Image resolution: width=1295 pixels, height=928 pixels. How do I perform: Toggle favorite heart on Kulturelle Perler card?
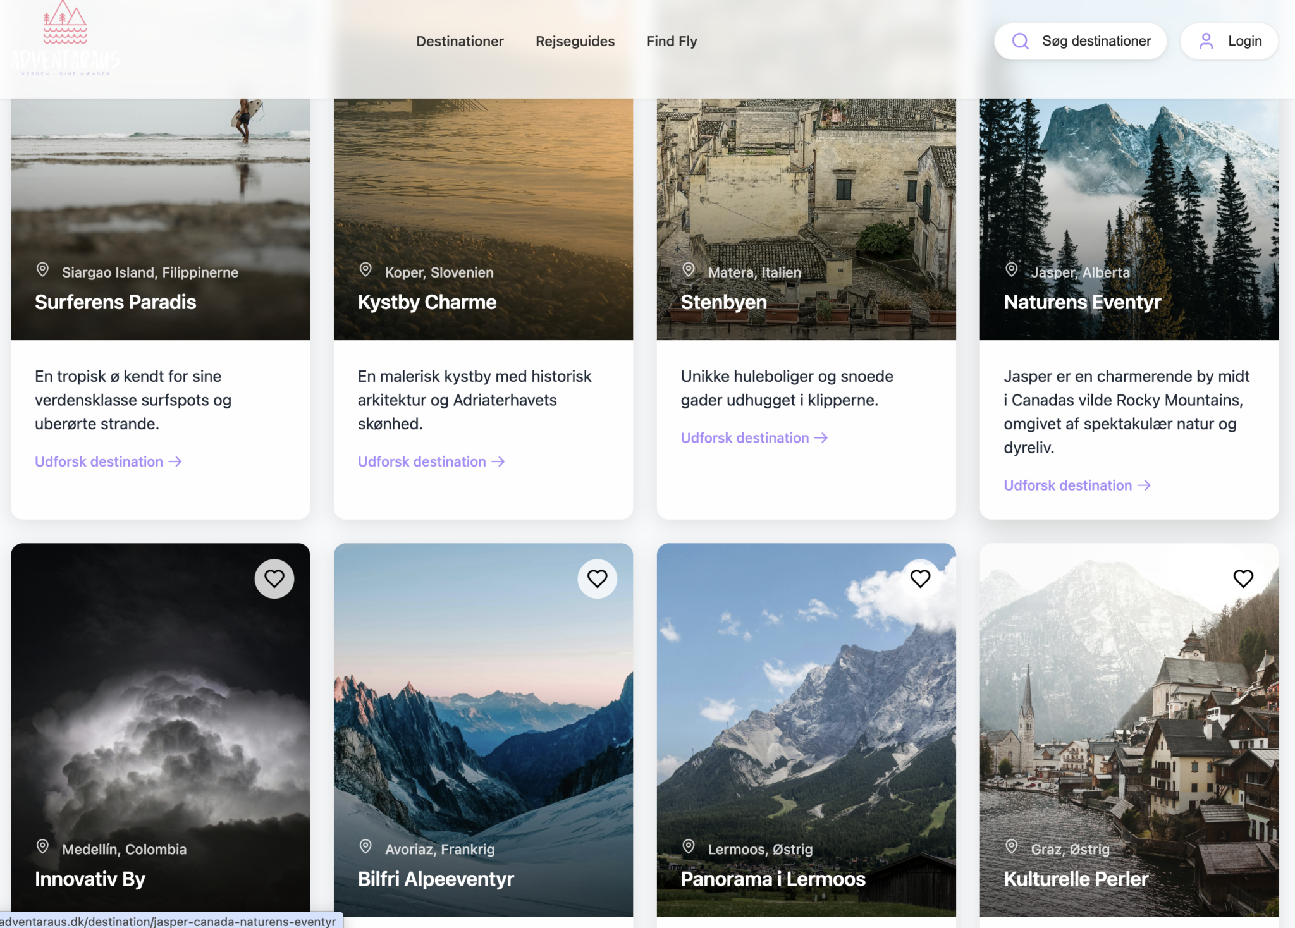tap(1243, 578)
